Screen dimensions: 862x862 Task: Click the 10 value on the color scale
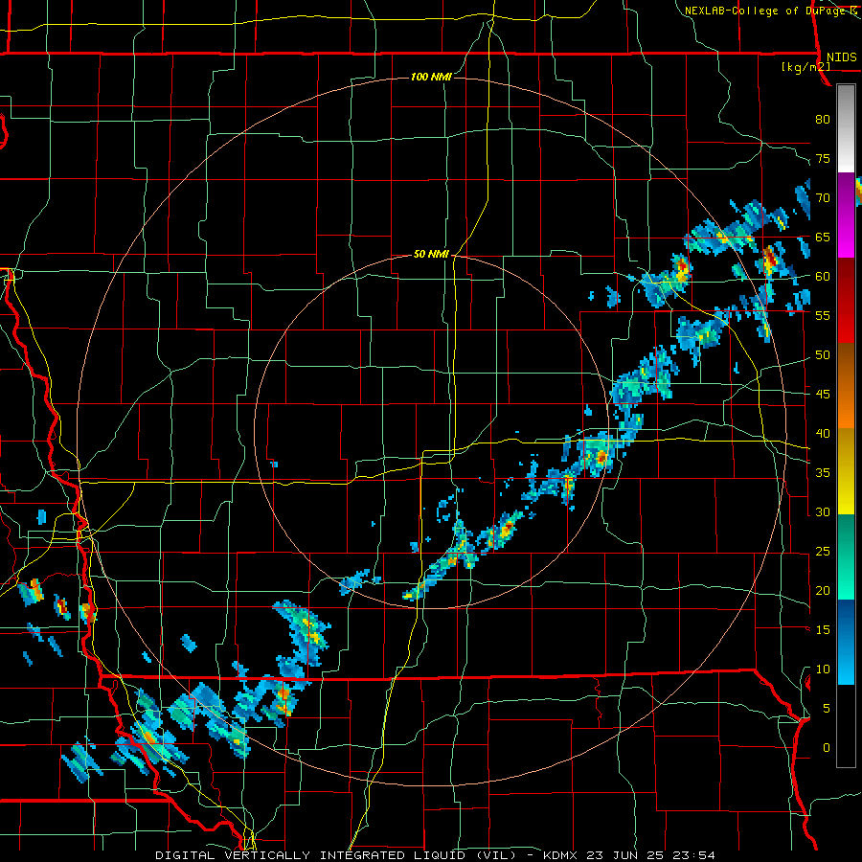823,669
